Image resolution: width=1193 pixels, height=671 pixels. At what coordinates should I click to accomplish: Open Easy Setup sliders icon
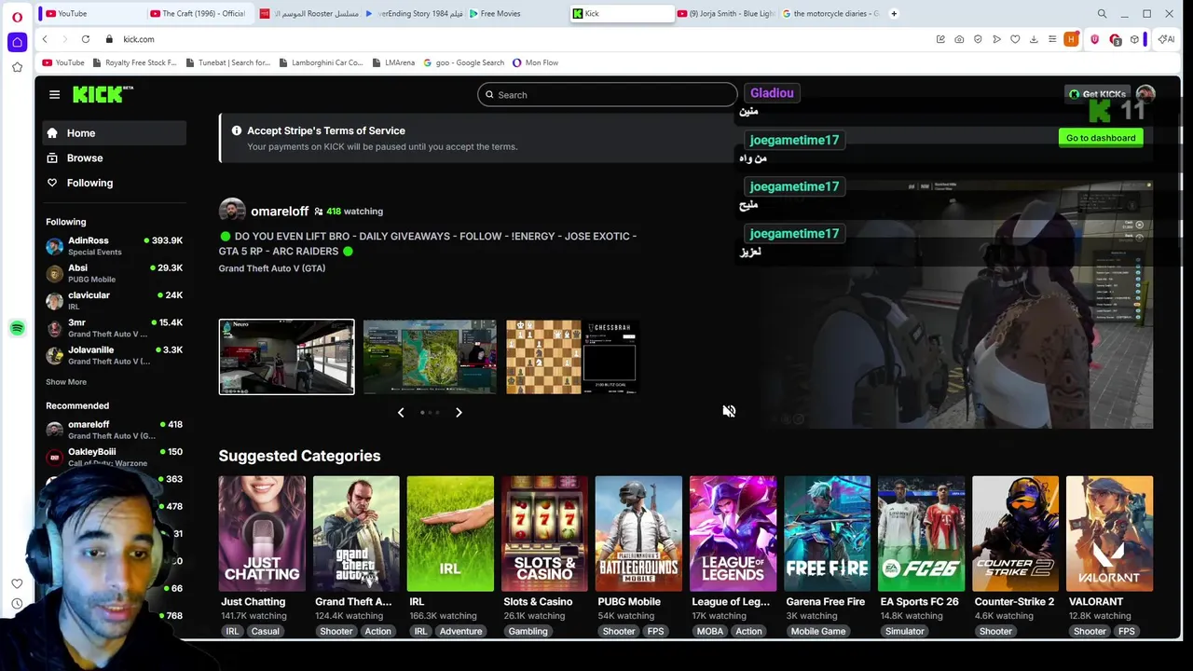click(x=1052, y=39)
